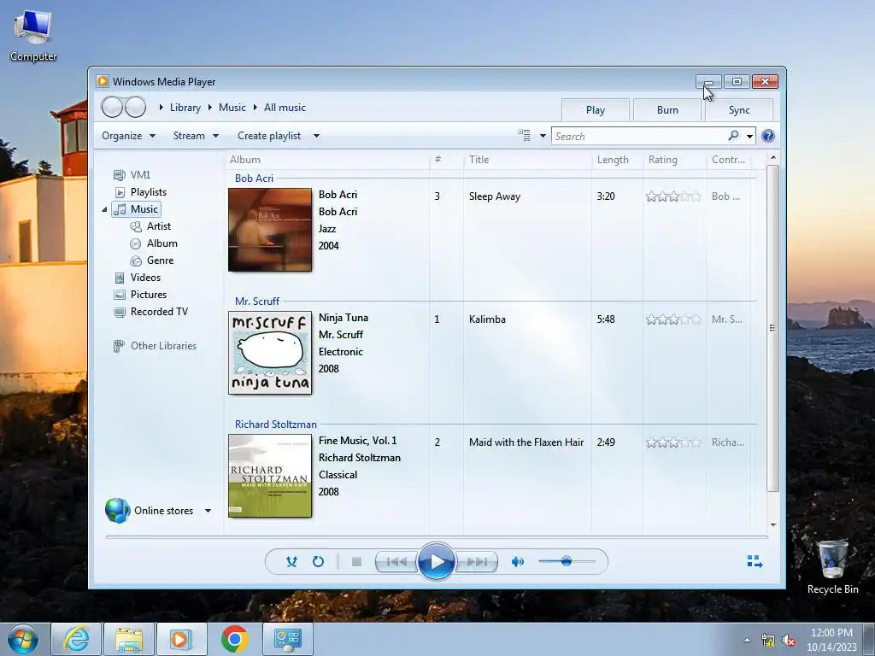
Task: Select the Kalimba track
Action: point(487,319)
